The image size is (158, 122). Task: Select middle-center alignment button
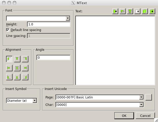tap(17, 68)
